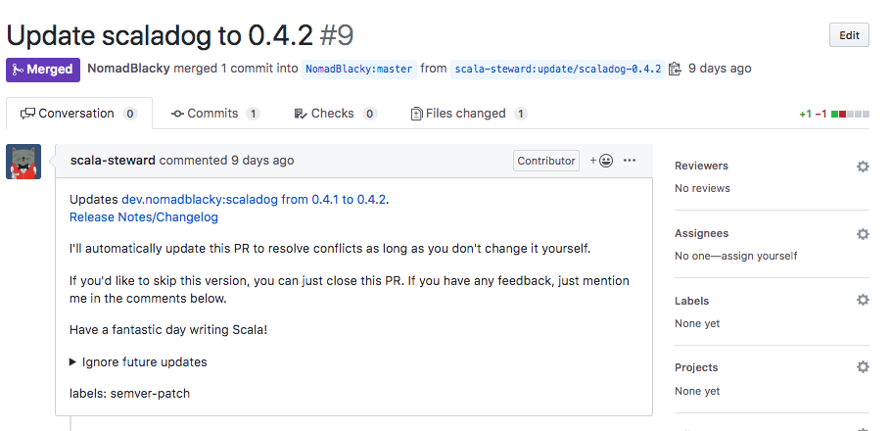Click the scala-steward avatar image
Viewport: 891px width, 431px height.
[23, 162]
